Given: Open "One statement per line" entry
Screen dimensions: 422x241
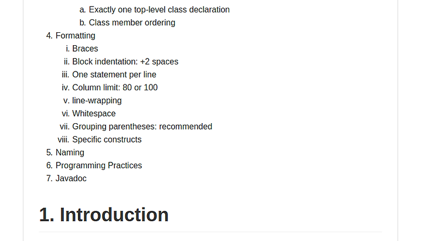Looking at the screenshot, I should click(114, 74).
